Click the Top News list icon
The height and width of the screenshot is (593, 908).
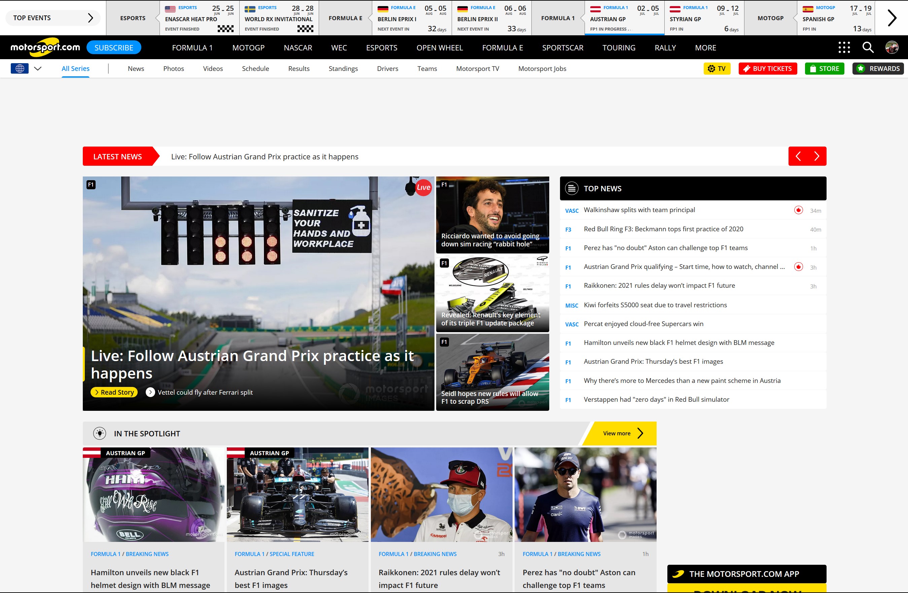(571, 189)
